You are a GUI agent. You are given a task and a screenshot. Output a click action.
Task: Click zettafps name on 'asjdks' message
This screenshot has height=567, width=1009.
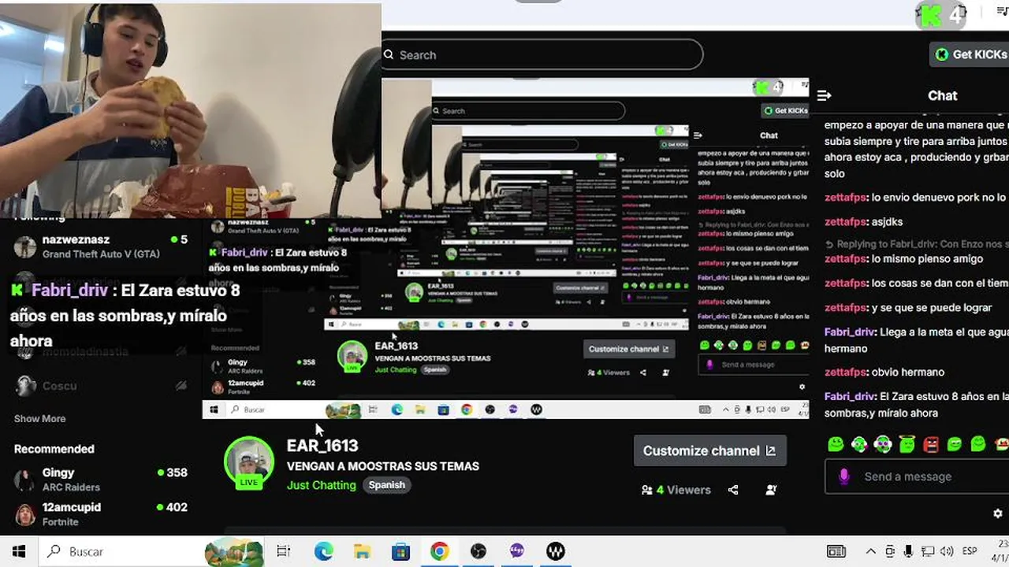click(846, 222)
